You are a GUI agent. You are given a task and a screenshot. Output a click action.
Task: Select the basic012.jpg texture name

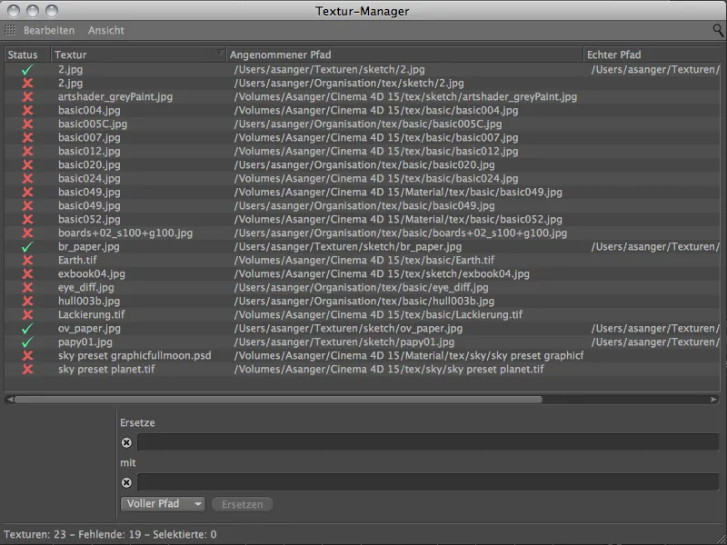[89, 151]
